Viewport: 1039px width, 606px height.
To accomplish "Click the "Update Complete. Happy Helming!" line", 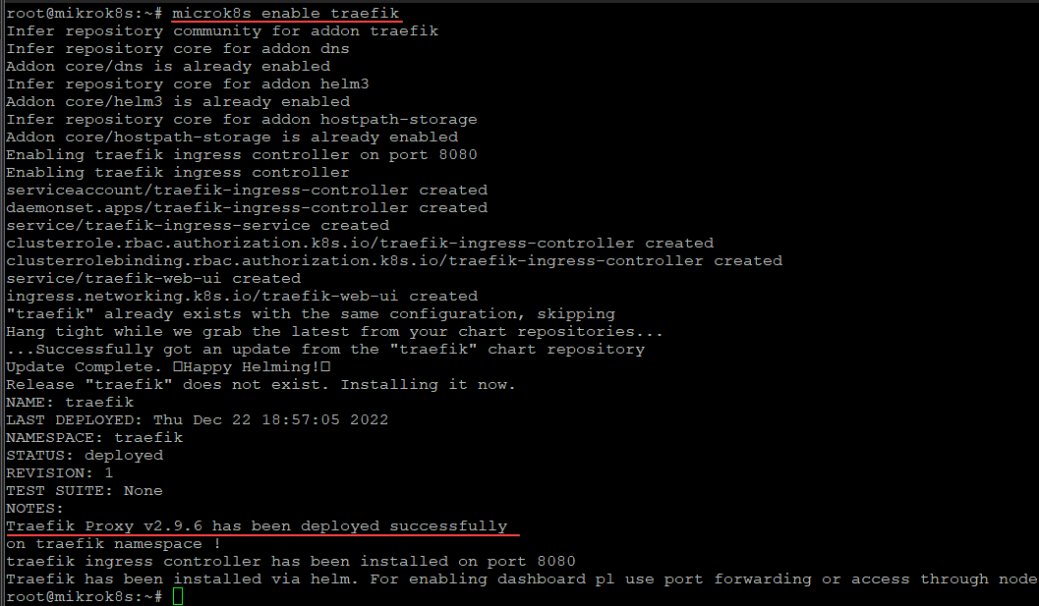I will [x=168, y=367].
